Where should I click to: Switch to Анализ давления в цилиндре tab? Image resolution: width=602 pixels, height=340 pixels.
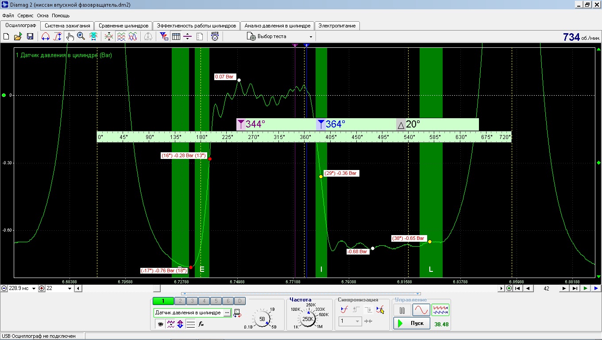(278, 26)
